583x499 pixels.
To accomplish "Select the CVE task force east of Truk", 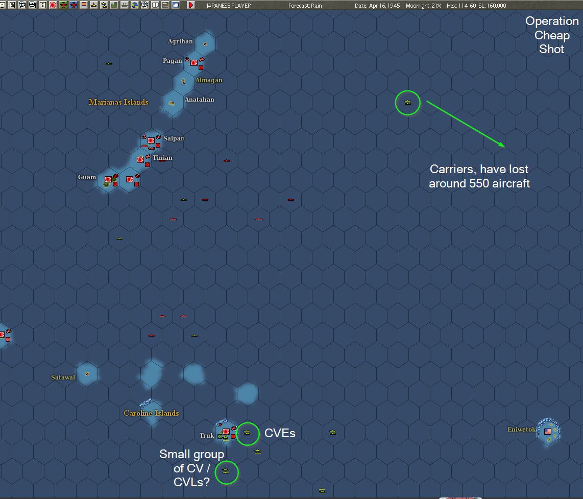I will click(247, 432).
